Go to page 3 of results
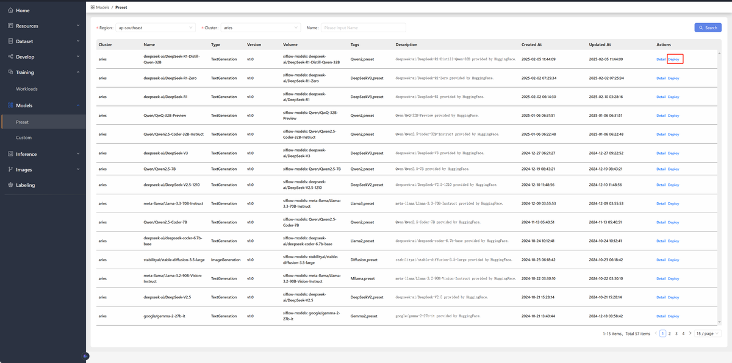The height and width of the screenshot is (363, 732). pyautogui.click(x=676, y=334)
